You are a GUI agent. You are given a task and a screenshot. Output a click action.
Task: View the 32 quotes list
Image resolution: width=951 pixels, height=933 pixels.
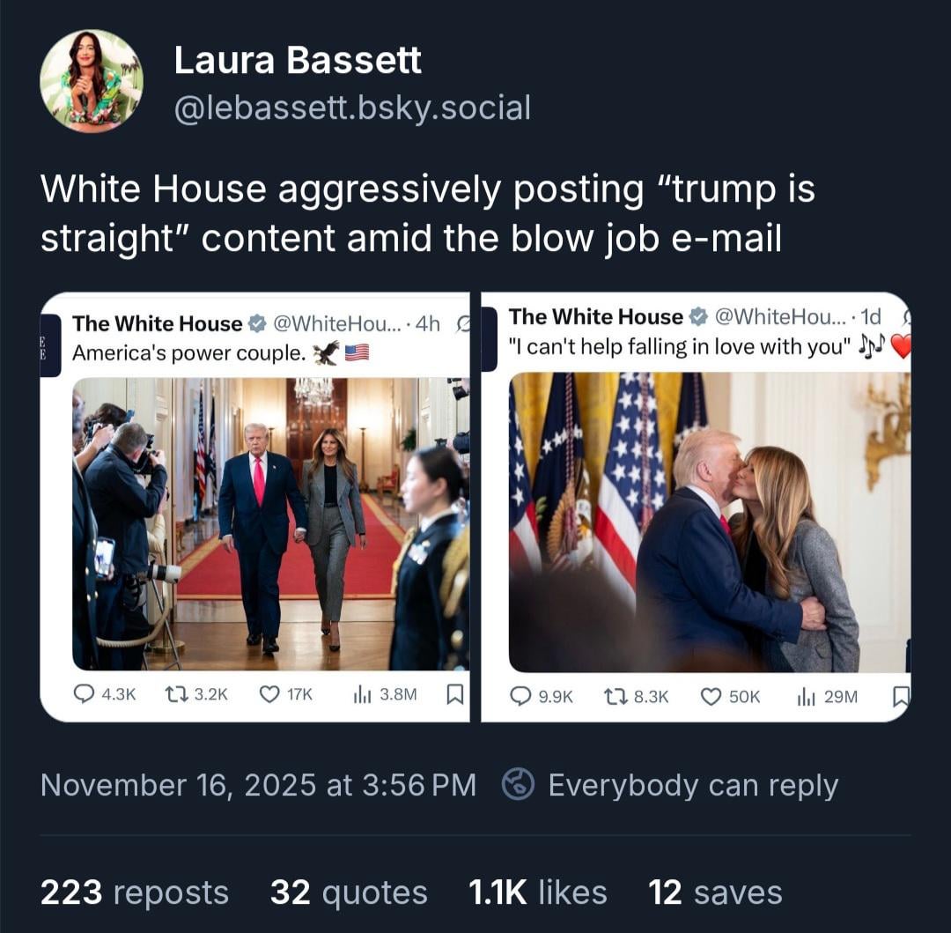(349, 892)
